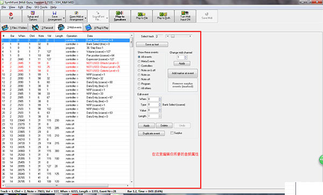Screen dimensions: 323x195
Task: Open the SF2-Tools menu
Action: pyautogui.click(x=41, y=7)
